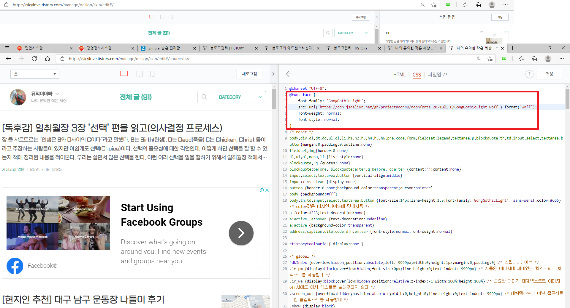
Task: Open a new browser tab with the plus button
Action: [512, 48]
